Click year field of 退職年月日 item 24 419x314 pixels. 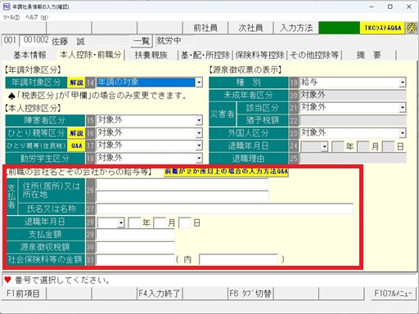tap(338, 146)
